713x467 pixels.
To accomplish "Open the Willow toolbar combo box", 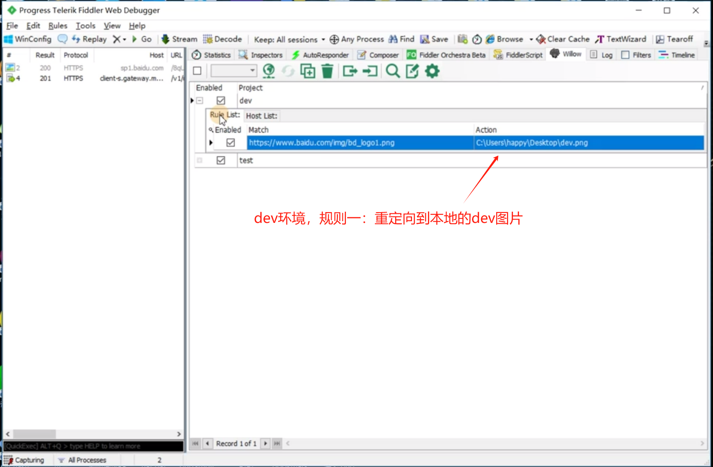I will click(x=234, y=71).
